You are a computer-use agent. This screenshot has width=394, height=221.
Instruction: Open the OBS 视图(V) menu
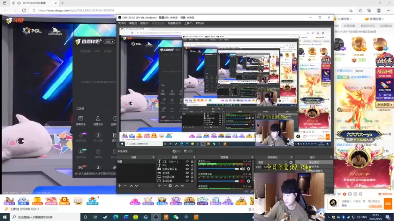144,23
